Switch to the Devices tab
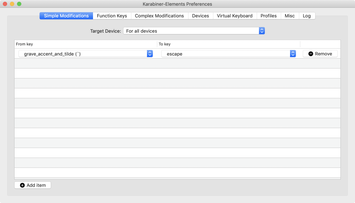 pyautogui.click(x=200, y=16)
